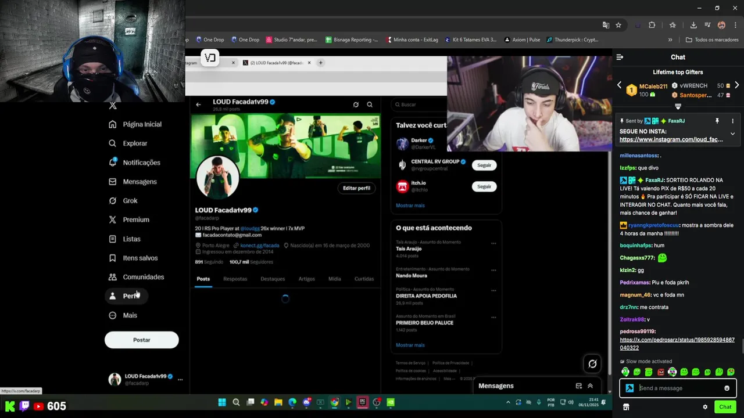
Task: Open more options for Nando Moura trend
Action: point(493,270)
